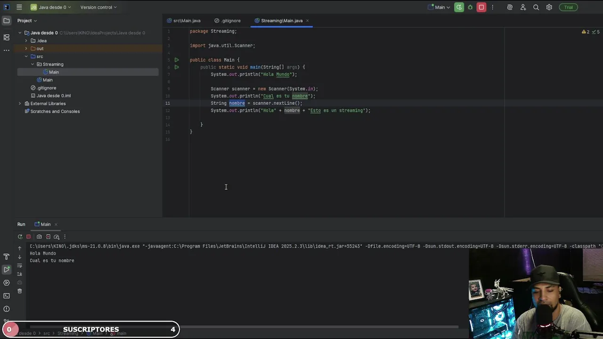The image size is (603, 339).
Task: Open the Build hammer tool window
Action: tap(6, 257)
